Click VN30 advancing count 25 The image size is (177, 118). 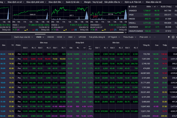point(15,30)
